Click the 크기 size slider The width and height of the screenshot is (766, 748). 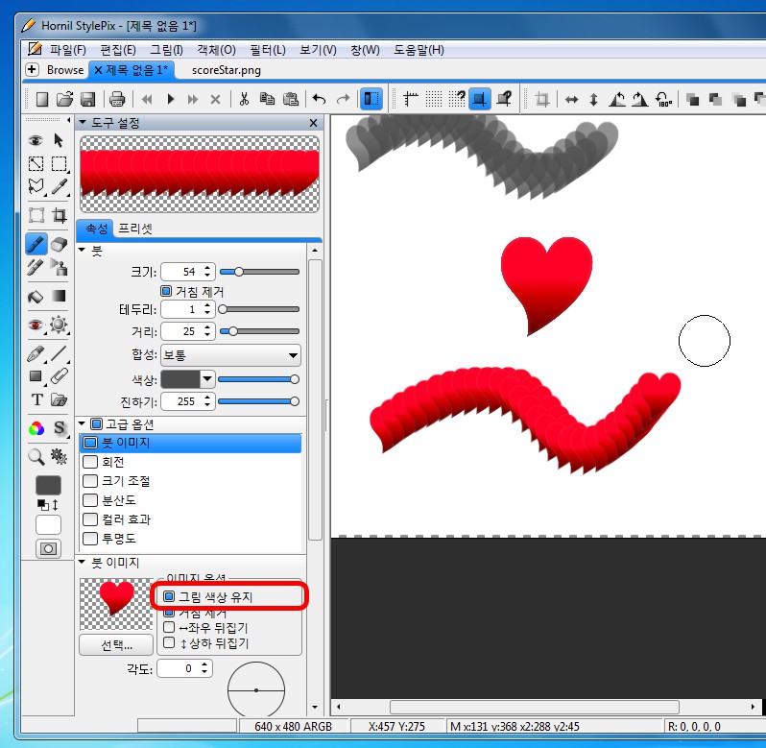click(x=259, y=272)
